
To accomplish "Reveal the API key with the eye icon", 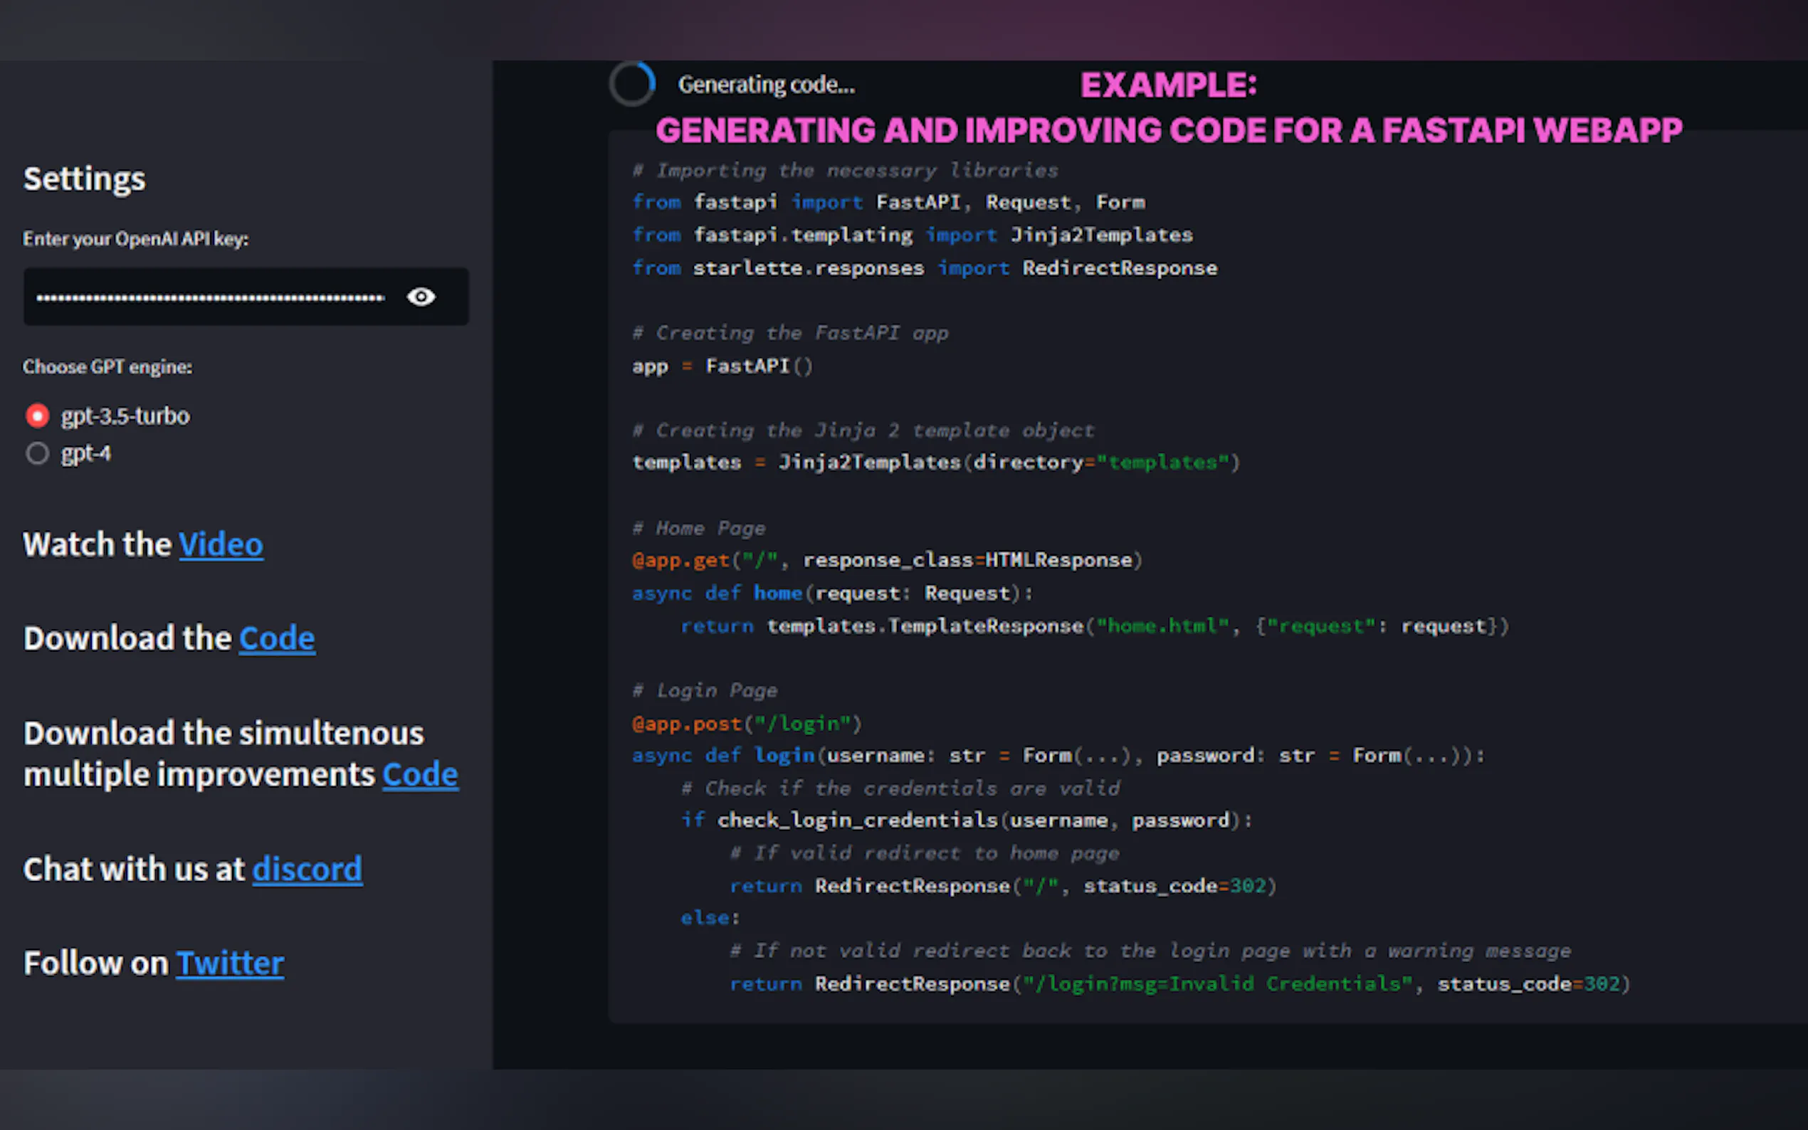I will point(421,297).
